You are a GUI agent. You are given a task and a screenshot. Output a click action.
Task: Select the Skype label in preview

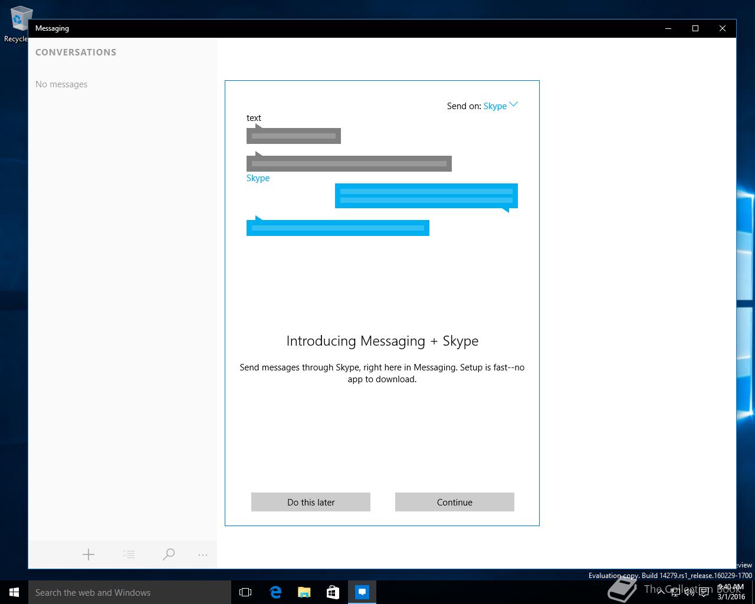(258, 178)
